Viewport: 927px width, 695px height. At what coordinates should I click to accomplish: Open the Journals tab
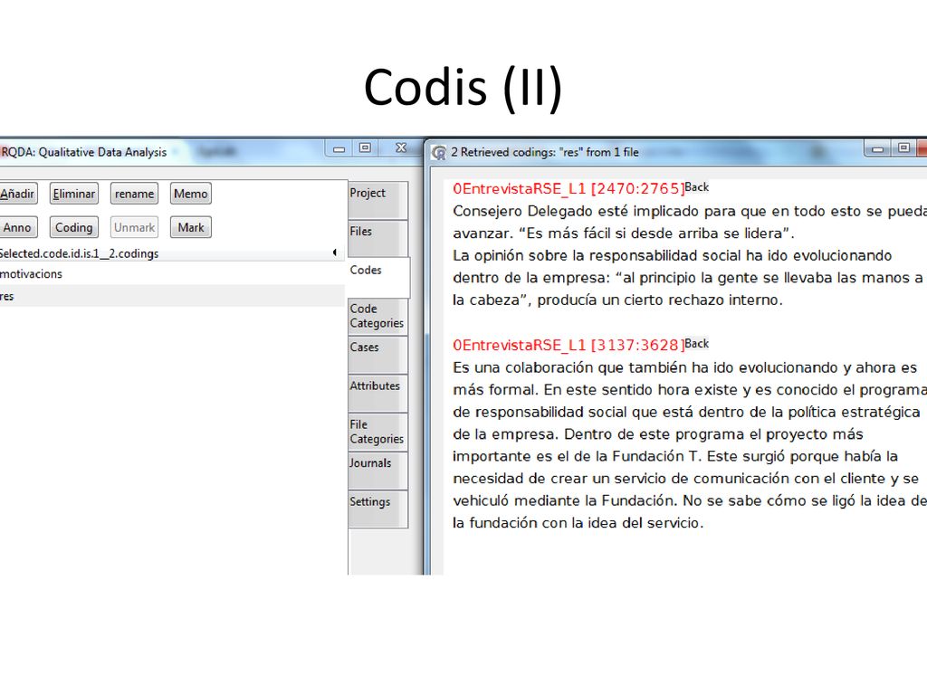(377, 471)
